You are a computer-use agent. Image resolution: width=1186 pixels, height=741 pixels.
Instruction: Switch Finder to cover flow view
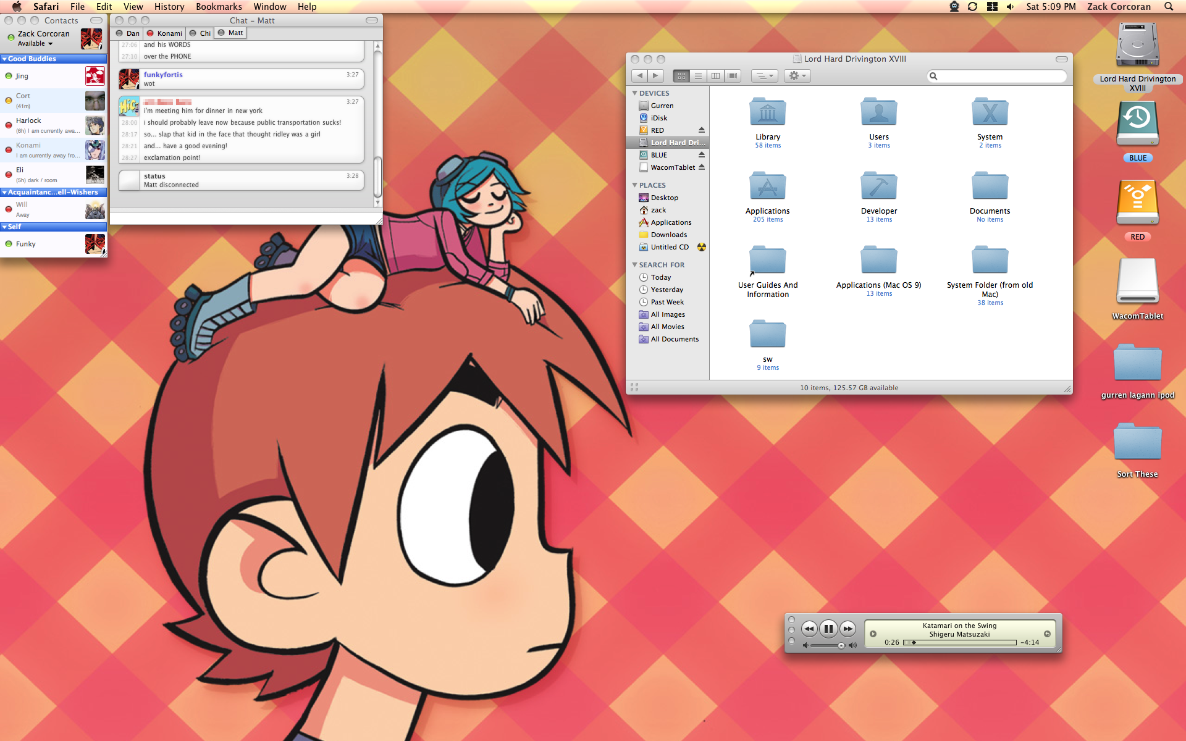click(x=733, y=75)
